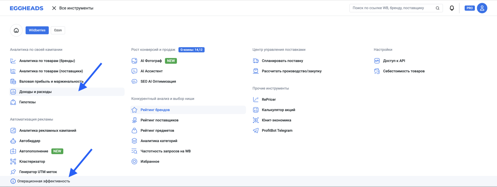Image resolution: width=497 pixels, height=187 pixels.
Task: Open Аналитика рекламных кампаний
Action: pyautogui.click(x=48, y=130)
